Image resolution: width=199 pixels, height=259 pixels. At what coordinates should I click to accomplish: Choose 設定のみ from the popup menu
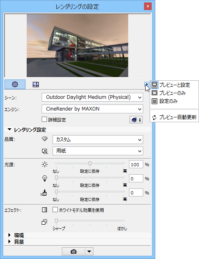tap(174, 101)
